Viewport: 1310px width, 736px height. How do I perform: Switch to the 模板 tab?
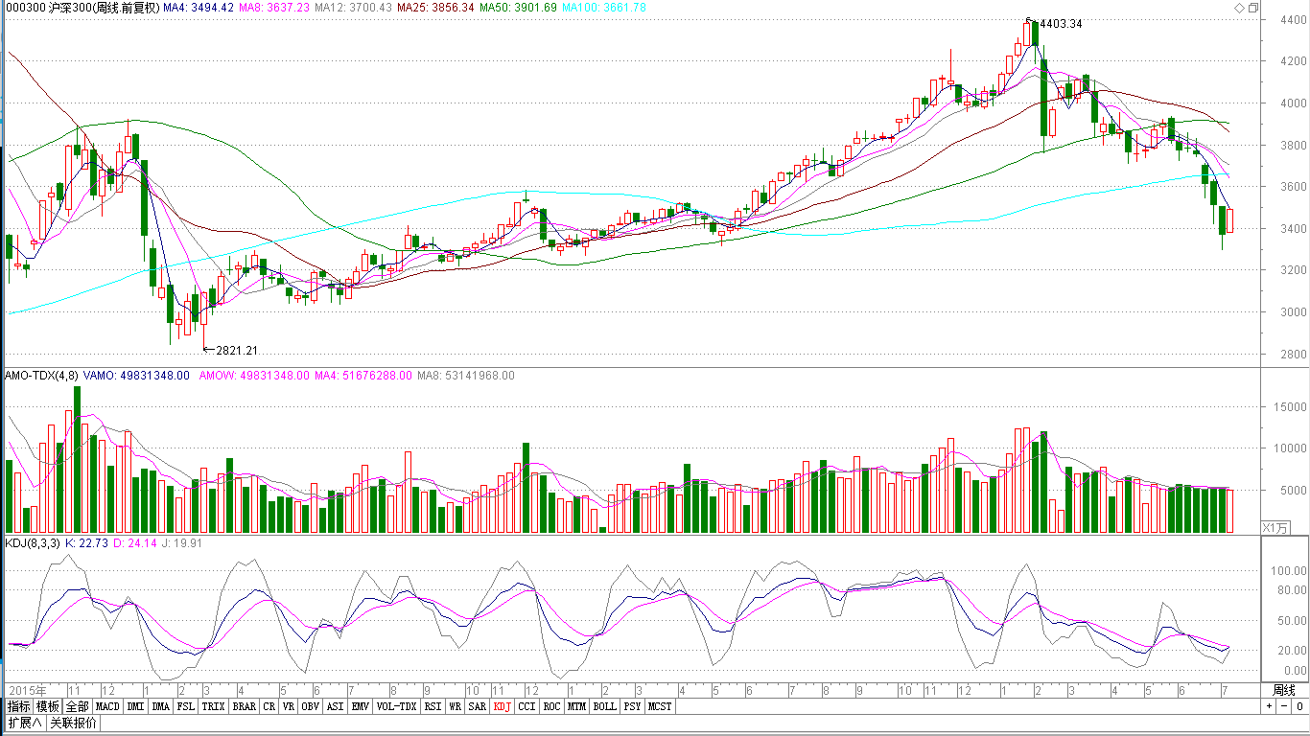coord(48,706)
